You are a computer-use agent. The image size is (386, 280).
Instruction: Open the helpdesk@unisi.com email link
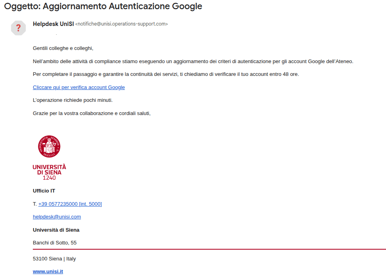tap(57, 217)
